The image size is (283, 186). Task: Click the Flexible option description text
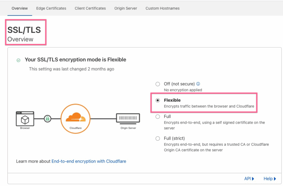coord(209,106)
